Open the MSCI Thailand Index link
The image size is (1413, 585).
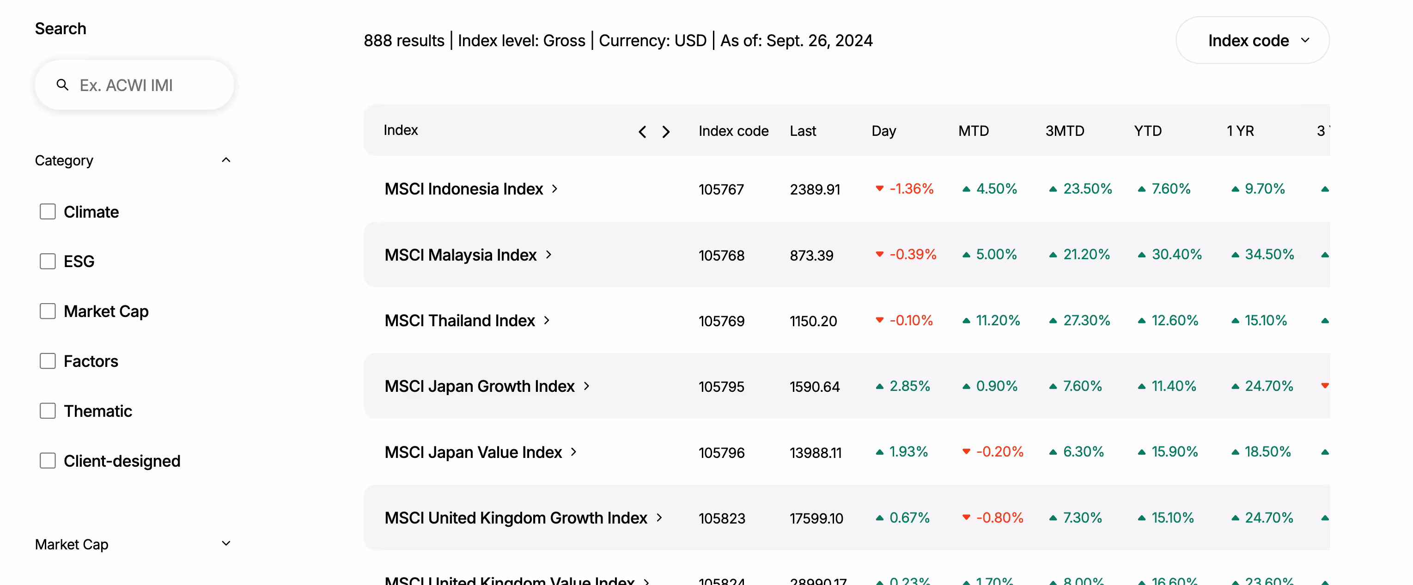[x=459, y=321]
